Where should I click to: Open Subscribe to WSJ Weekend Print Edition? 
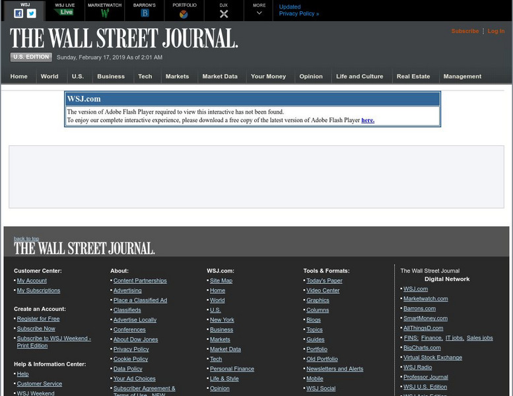tap(54, 342)
